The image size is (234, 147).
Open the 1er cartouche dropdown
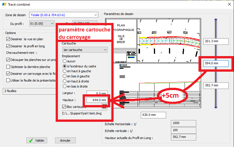(x=85, y=50)
